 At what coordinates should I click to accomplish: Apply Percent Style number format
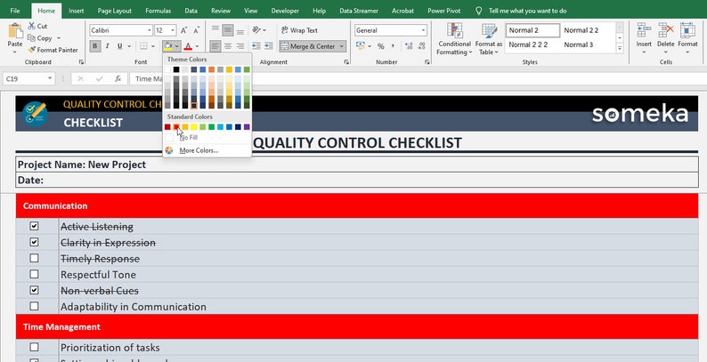[381, 46]
